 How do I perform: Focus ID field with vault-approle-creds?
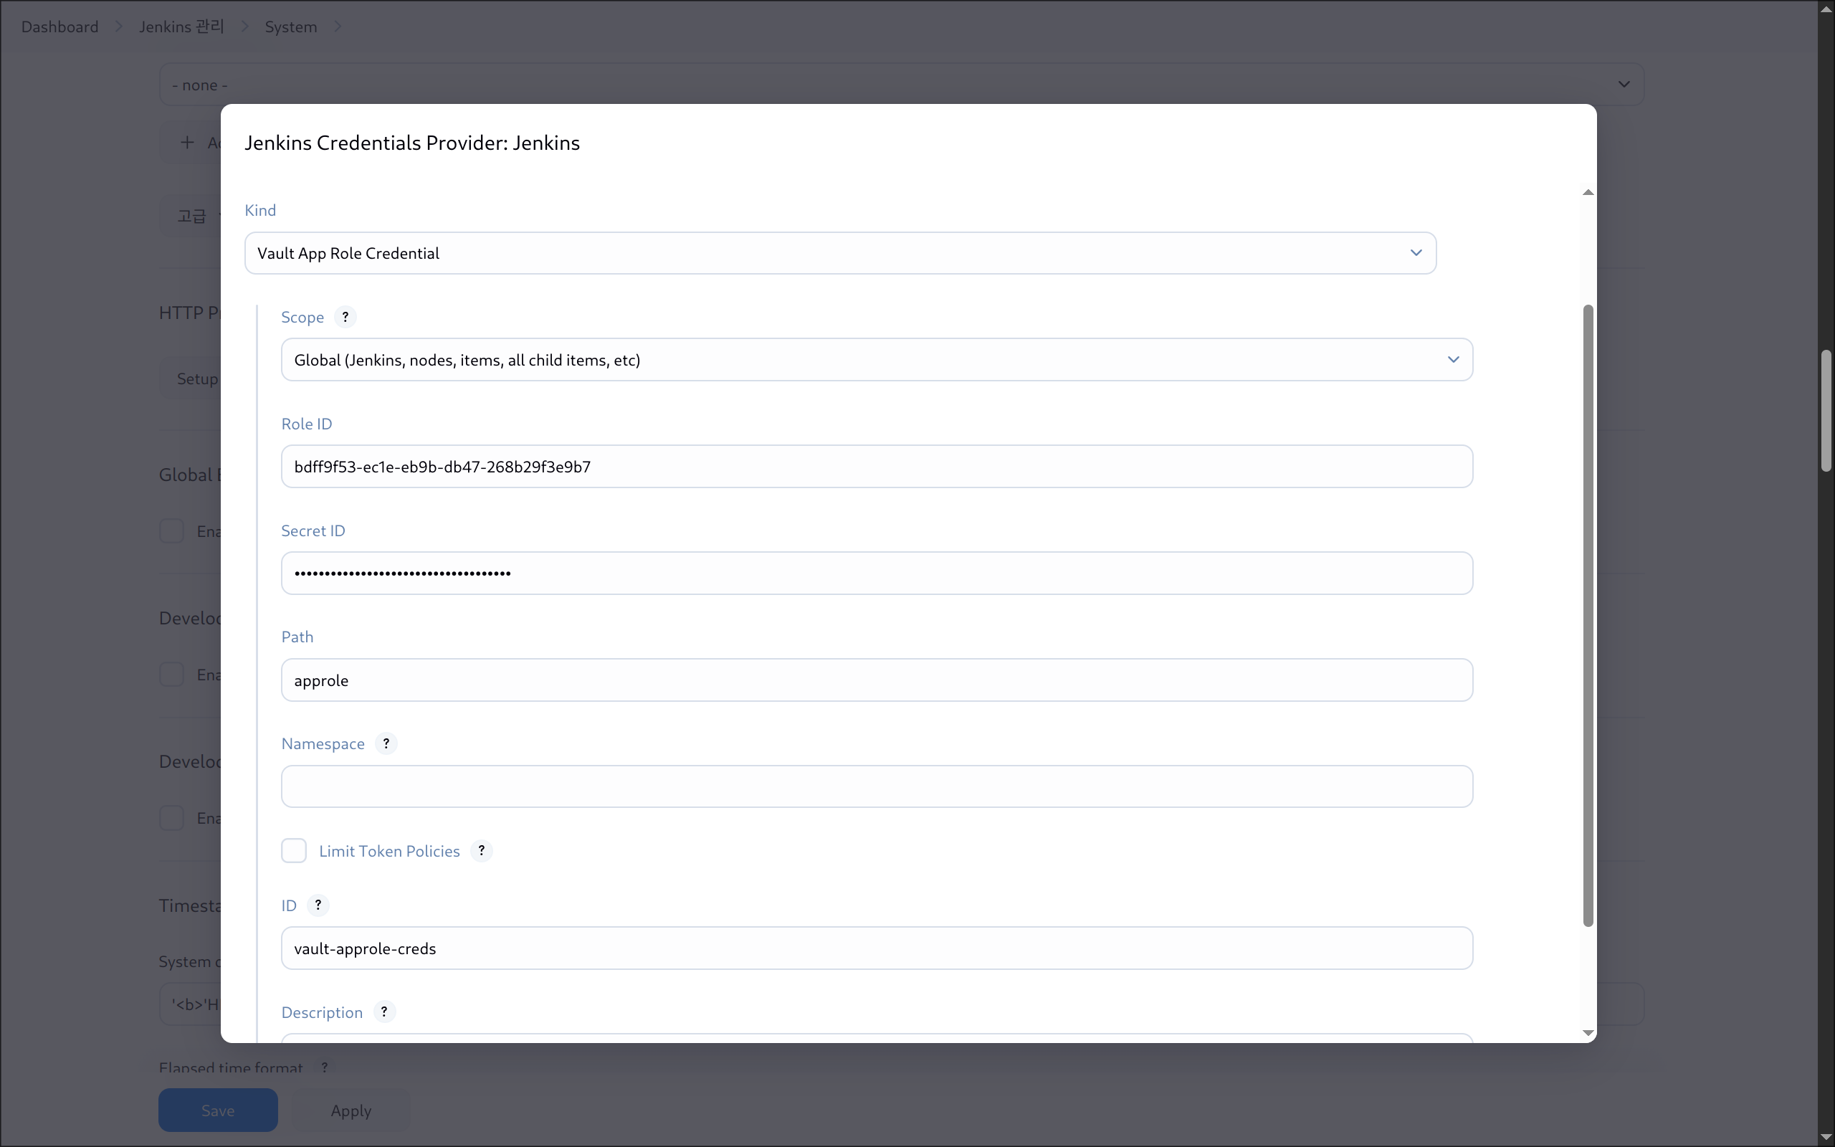[x=877, y=948]
